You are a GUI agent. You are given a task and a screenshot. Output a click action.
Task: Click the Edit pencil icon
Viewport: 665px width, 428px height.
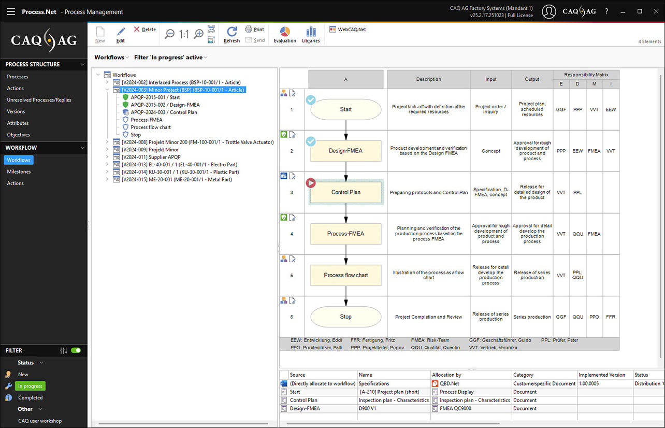[121, 33]
